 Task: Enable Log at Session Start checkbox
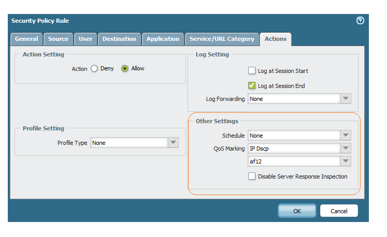coord(252,71)
